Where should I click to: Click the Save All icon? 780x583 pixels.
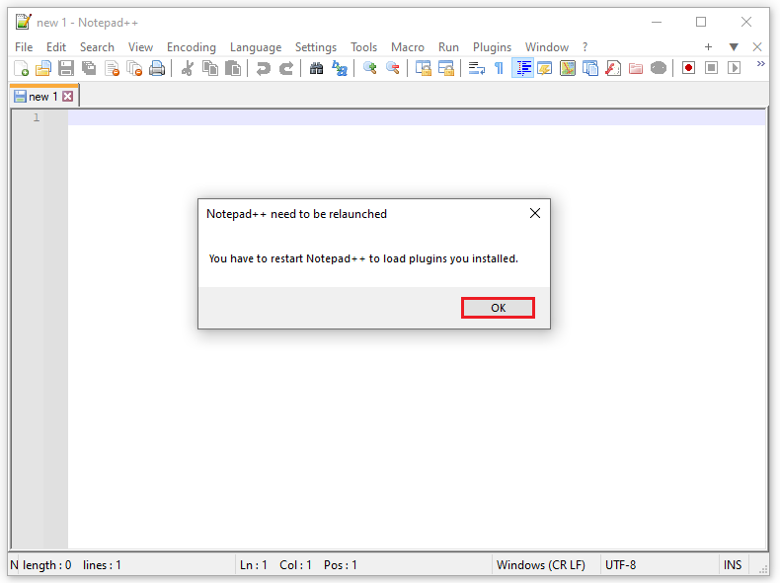pos(89,68)
